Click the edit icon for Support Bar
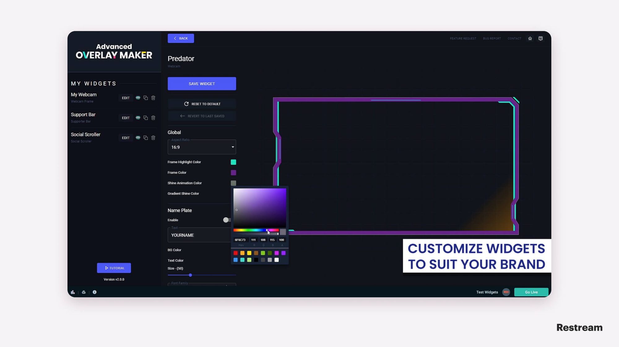Viewport: 619px width, 347px height. click(126, 117)
